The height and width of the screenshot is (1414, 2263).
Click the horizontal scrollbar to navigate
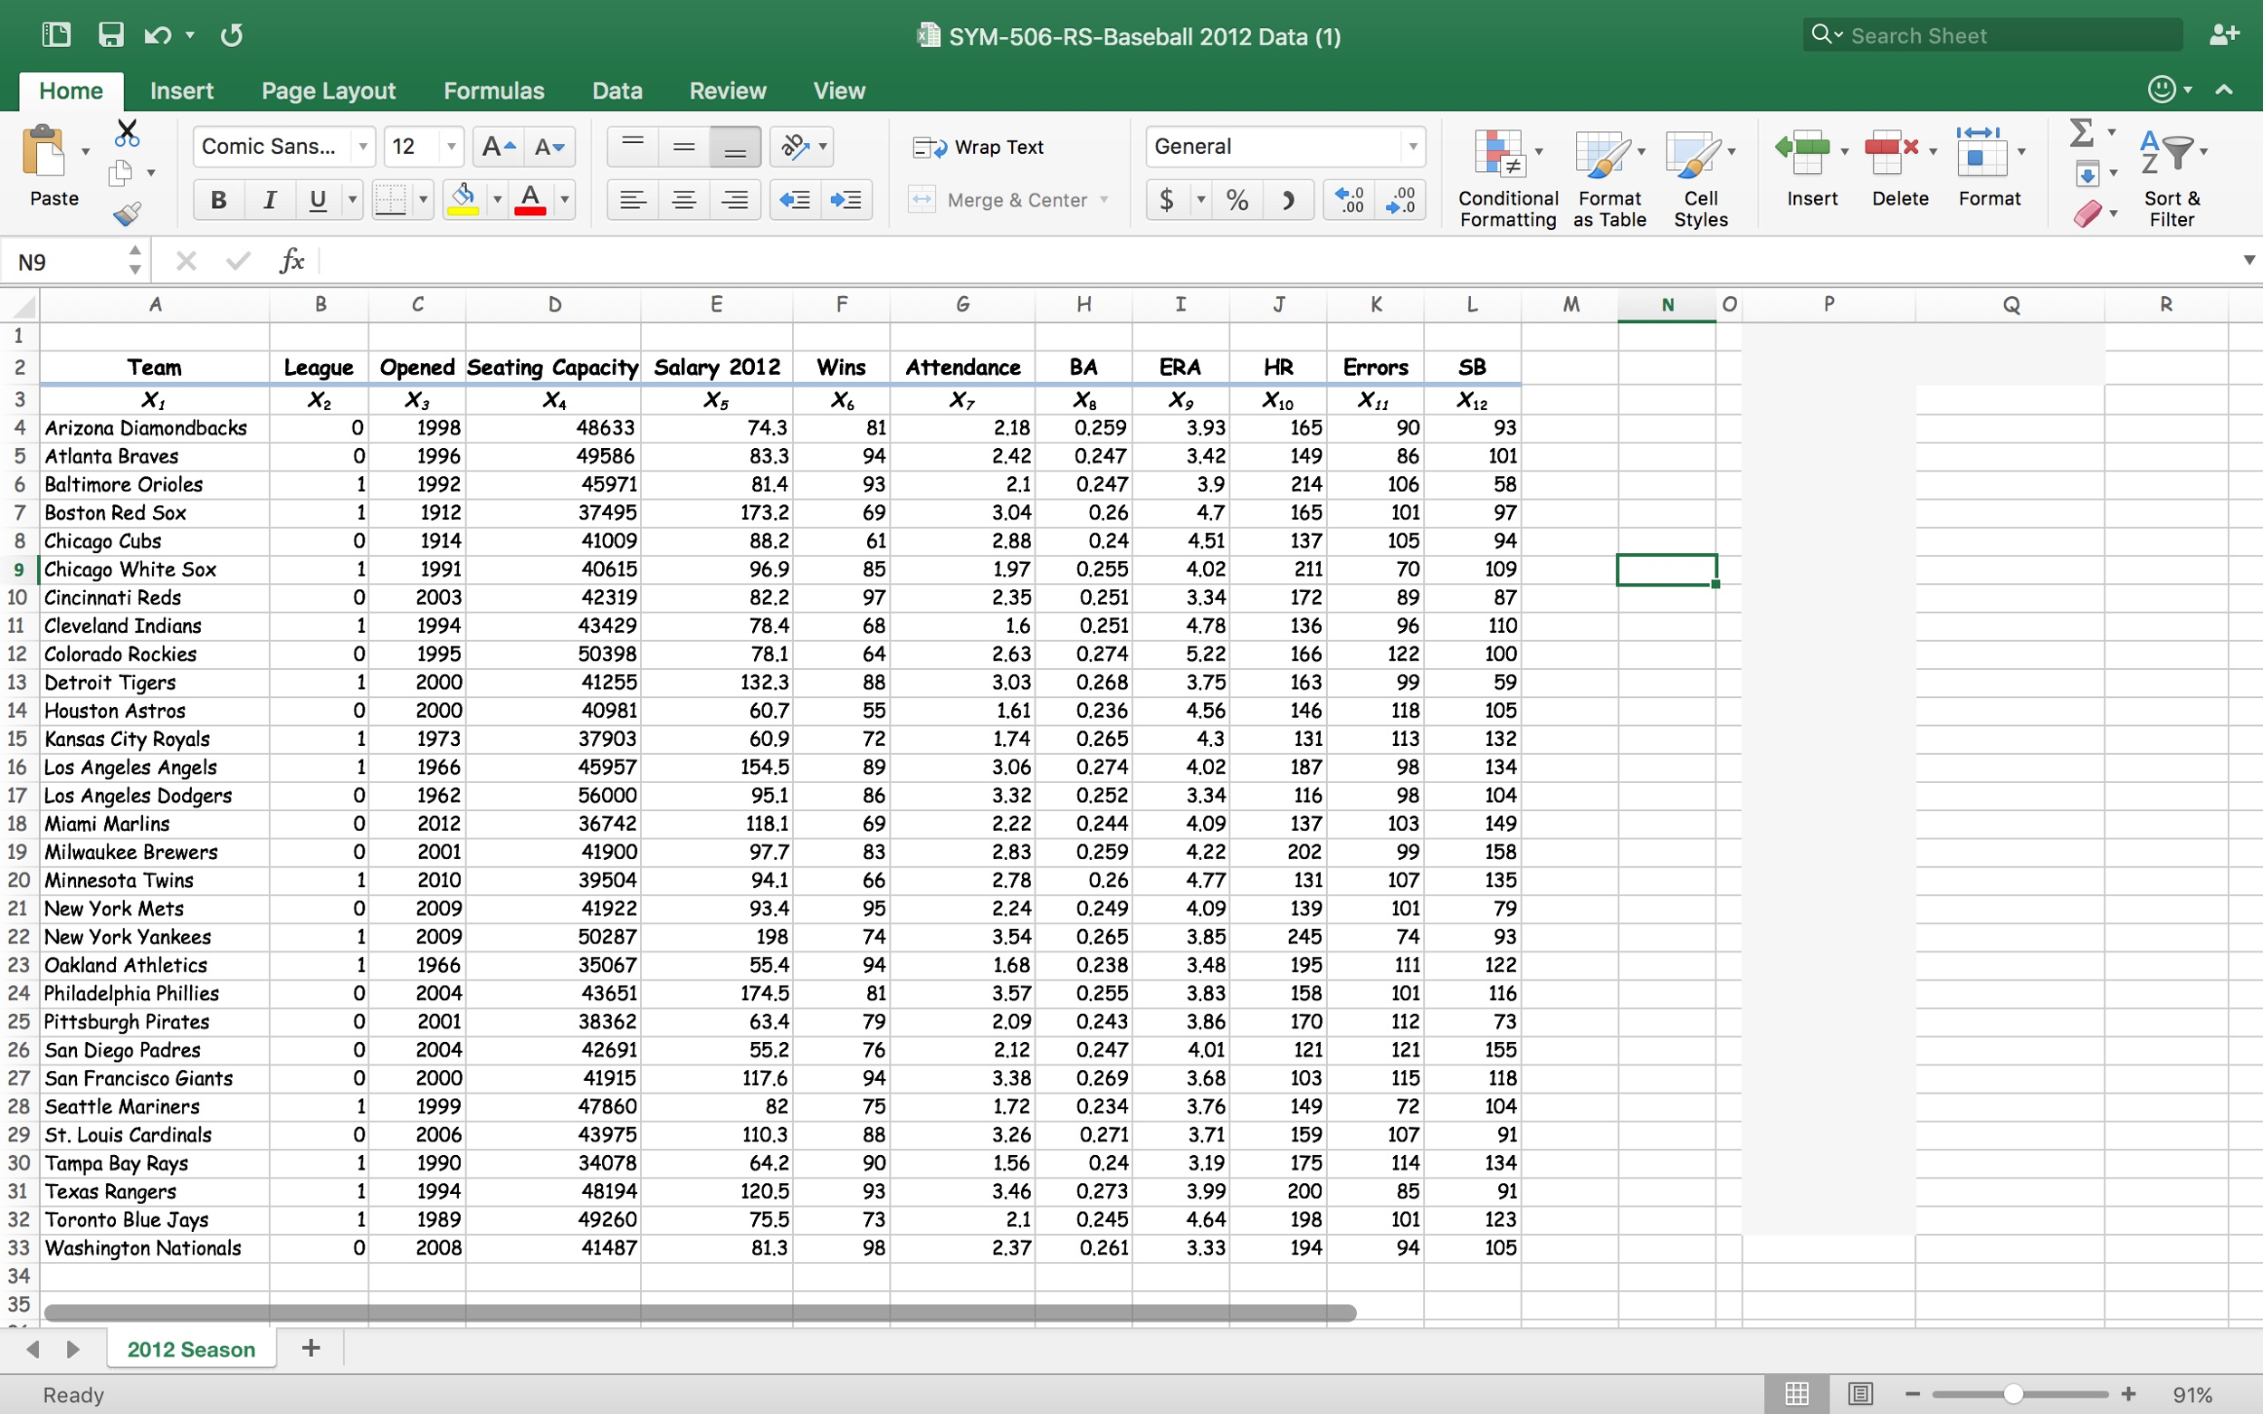point(700,1312)
